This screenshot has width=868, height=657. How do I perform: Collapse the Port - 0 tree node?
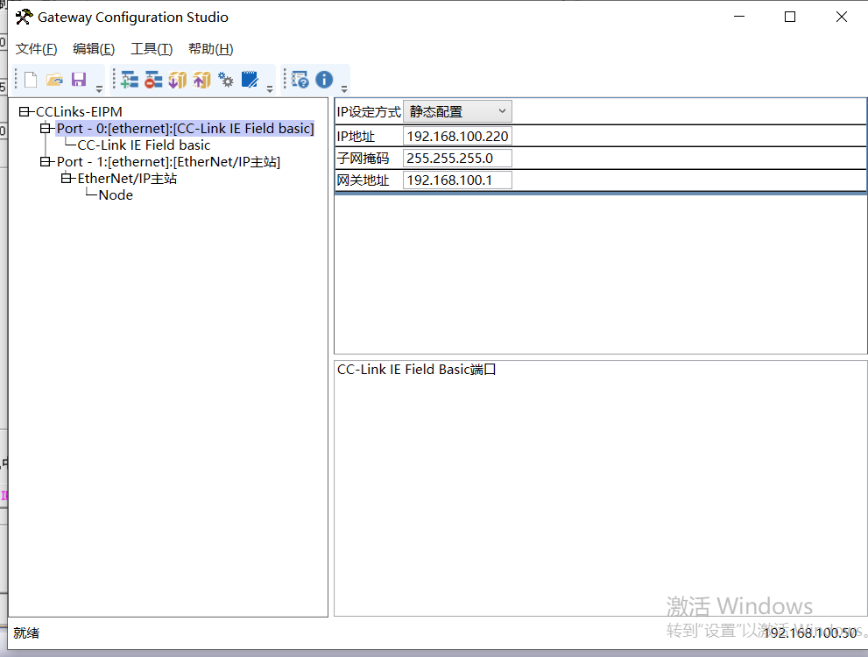pos(45,129)
